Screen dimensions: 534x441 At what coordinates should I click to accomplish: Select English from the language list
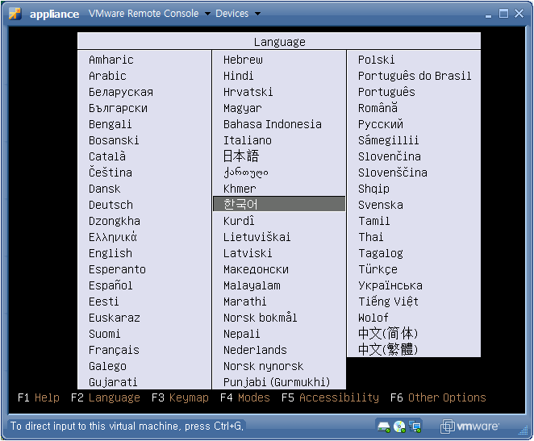click(x=111, y=253)
